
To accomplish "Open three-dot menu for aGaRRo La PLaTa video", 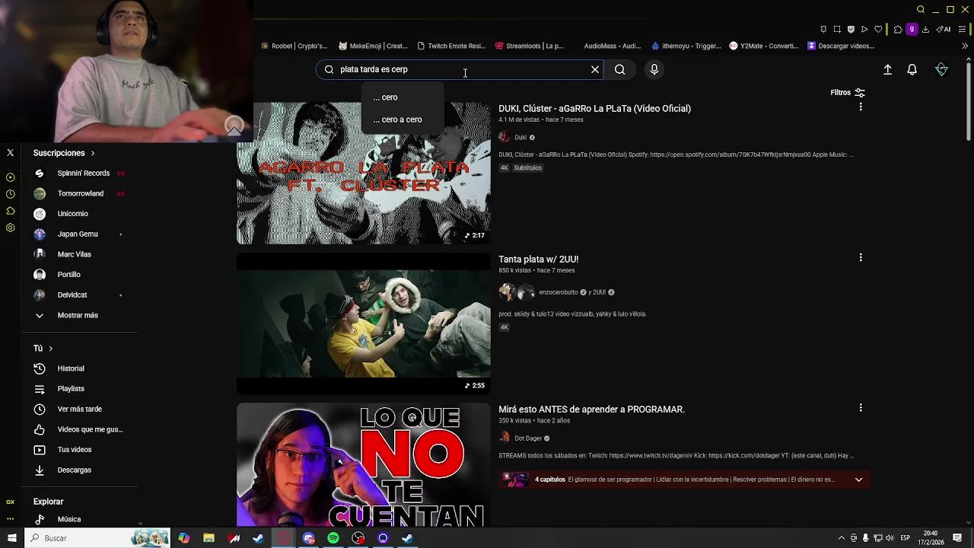I will coord(861,107).
